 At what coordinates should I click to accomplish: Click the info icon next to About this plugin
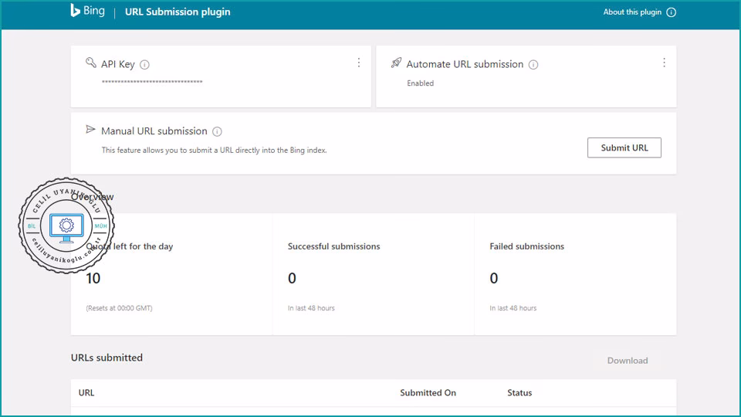pos(671,12)
